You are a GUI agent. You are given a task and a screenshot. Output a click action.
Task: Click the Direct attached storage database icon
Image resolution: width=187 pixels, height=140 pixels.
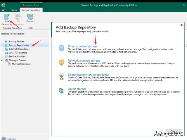point(61,48)
